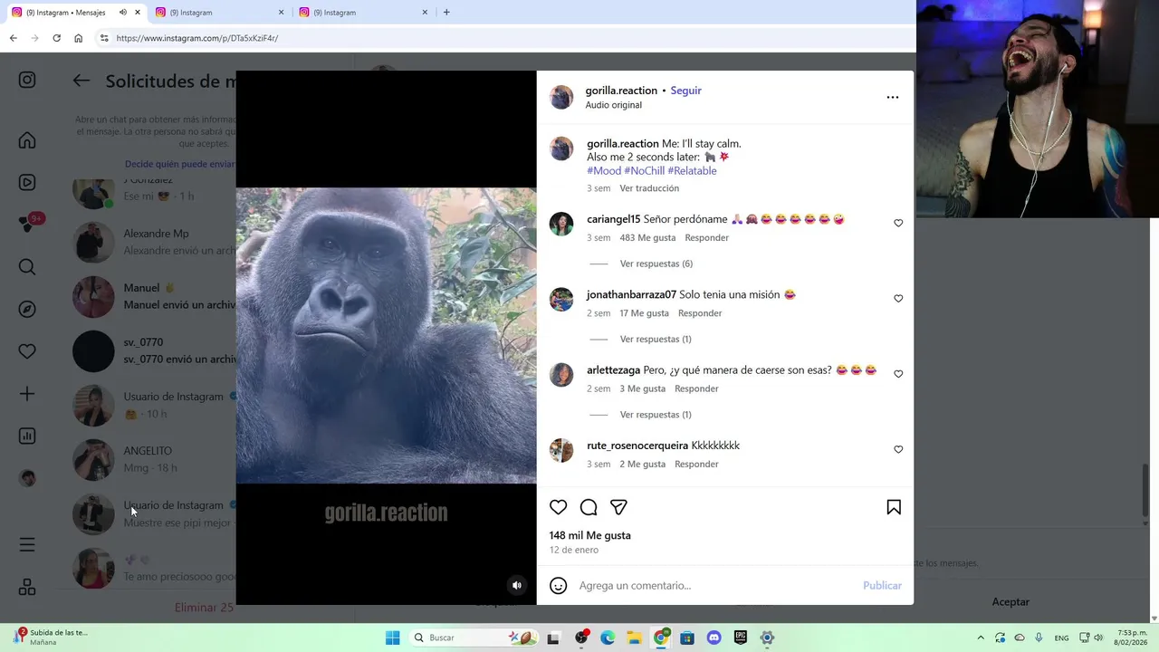Click the browser address bar URL

pyautogui.click(x=197, y=38)
